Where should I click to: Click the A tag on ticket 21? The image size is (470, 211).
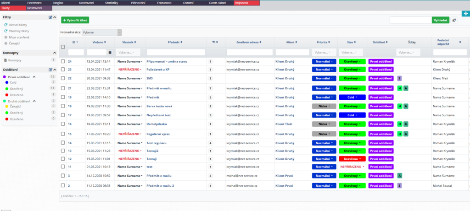[406, 88]
